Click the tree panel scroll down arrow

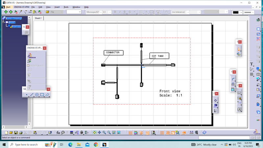[x=29, y=124]
